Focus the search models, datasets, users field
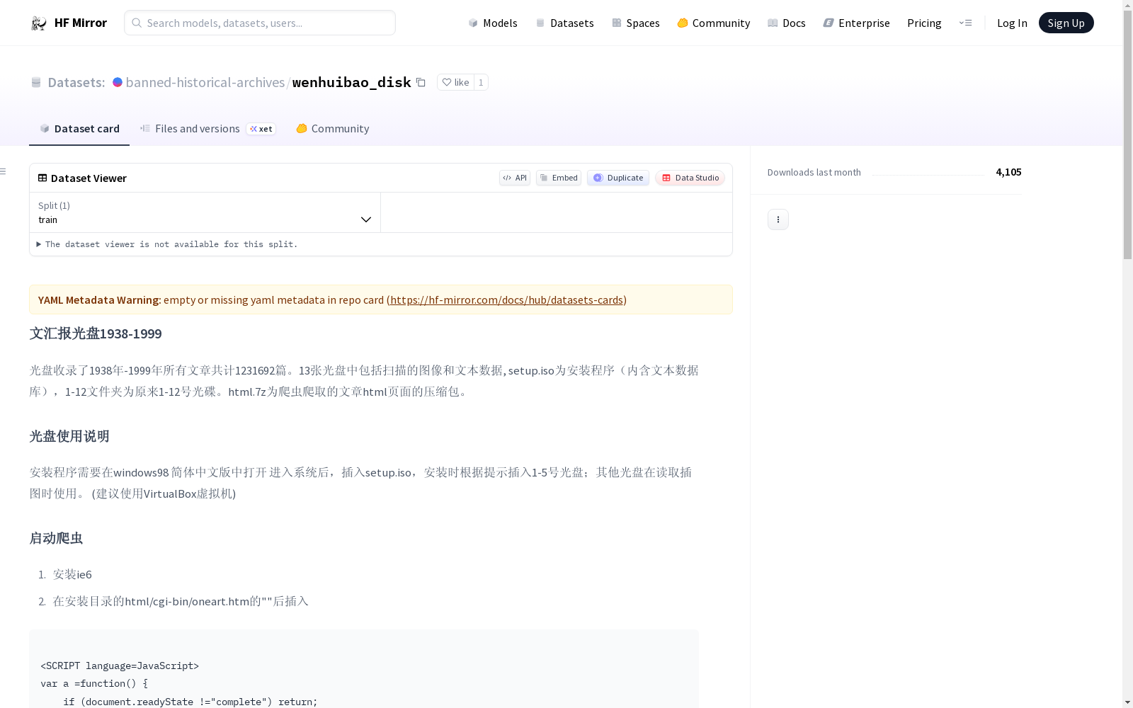 (x=260, y=23)
